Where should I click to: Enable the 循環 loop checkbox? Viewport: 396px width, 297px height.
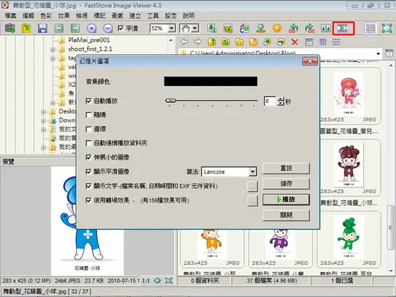click(x=88, y=129)
